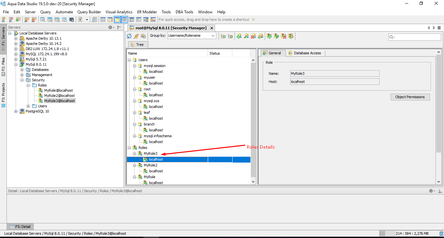Click the collapse Servers panel icon
The image size is (444, 238).
pos(120,28)
